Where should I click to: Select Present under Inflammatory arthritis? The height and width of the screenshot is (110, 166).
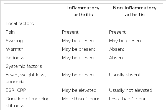click(70, 32)
